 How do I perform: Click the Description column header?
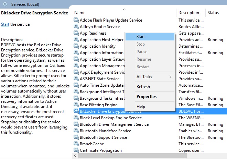point(188,13)
